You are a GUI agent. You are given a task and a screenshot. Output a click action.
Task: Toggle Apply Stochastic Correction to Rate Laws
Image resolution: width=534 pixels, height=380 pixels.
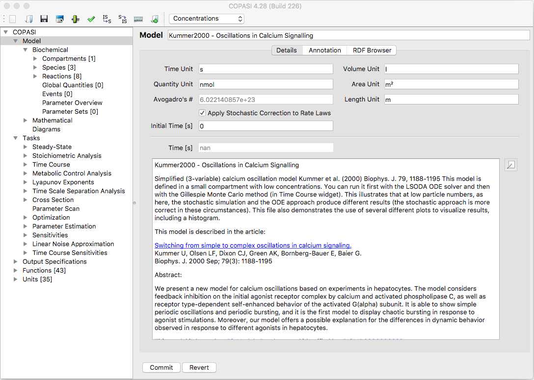point(202,113)
